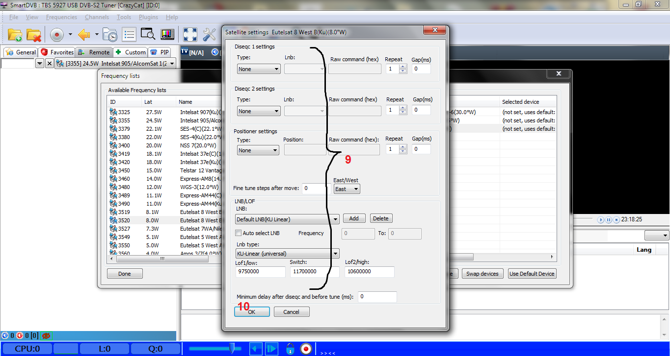This screenshot has width=670, height=356.
Task: Open the dropdown arrow beside the back arrow
Action: (97, 35)
